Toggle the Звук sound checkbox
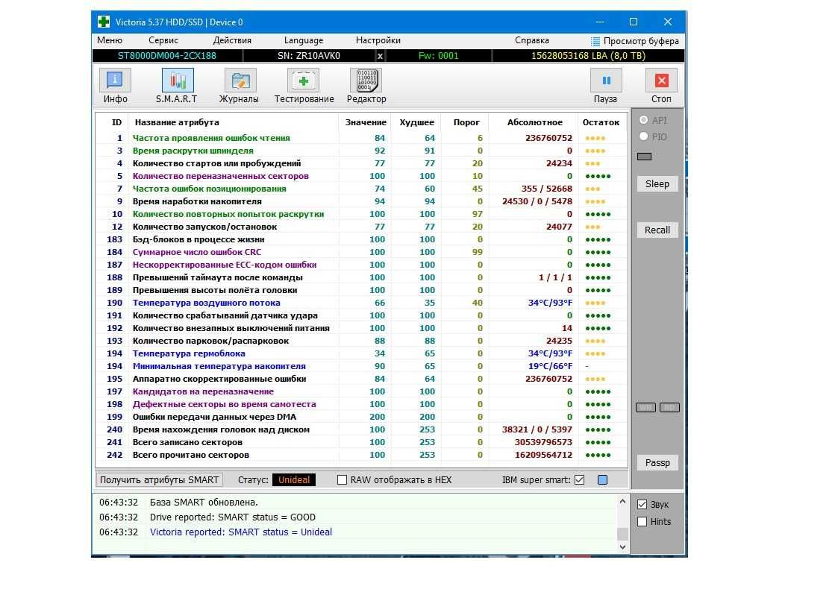The height and width of the screenshot is (592, 838). tap(642, 505)
